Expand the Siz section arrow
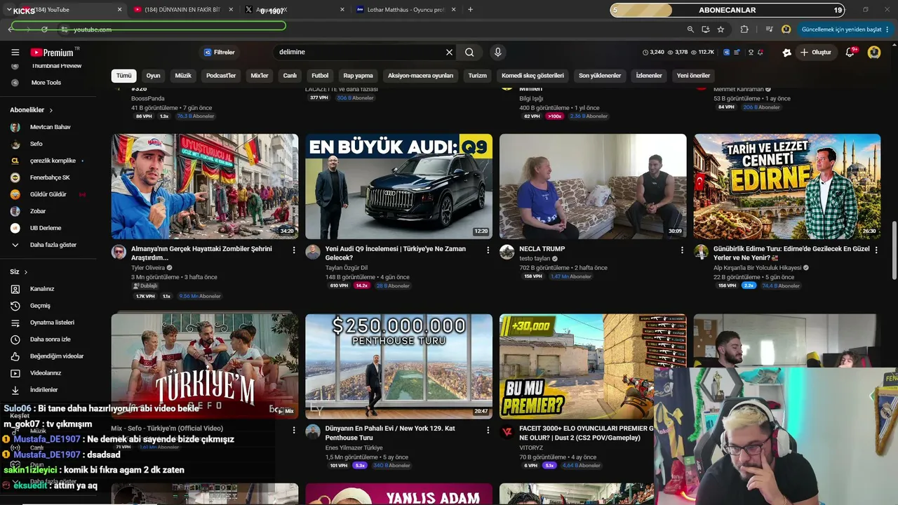This screenshot has width=898, height=505. pyautogui.click(x=26, y=272)
